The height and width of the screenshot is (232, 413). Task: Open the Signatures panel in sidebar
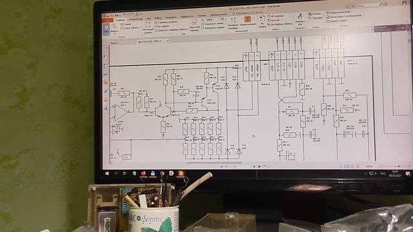[106, 108]
